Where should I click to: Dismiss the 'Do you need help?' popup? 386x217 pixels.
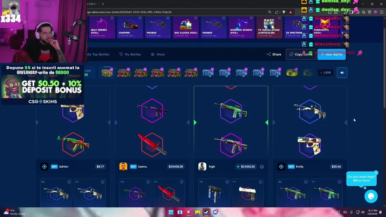point(376,173)
